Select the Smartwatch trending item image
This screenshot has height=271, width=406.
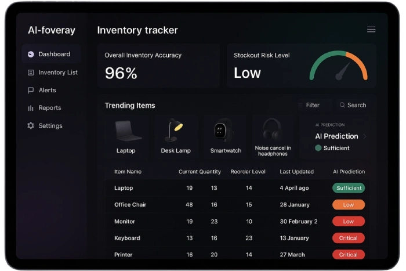pyautogui.click(x=223, y=130)
